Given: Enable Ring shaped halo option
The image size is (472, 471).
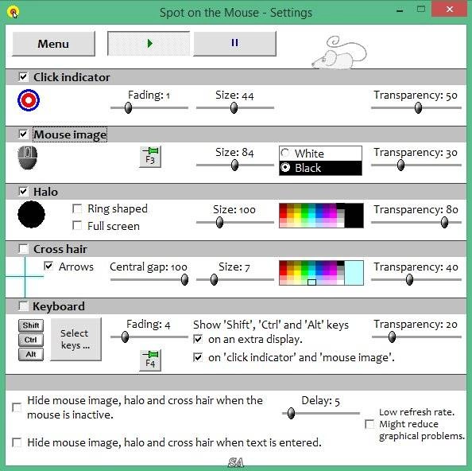Looking at the screenshot, I should [x=77, y=208].
